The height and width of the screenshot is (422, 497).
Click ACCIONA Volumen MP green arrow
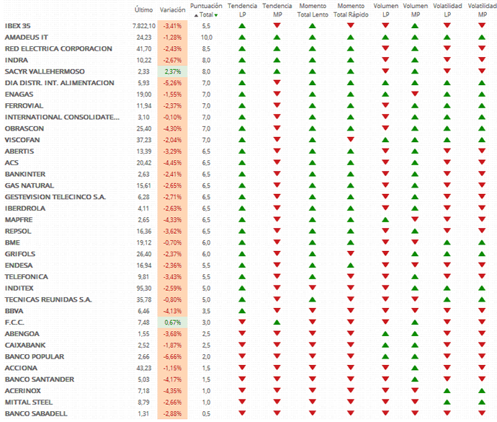415,369
